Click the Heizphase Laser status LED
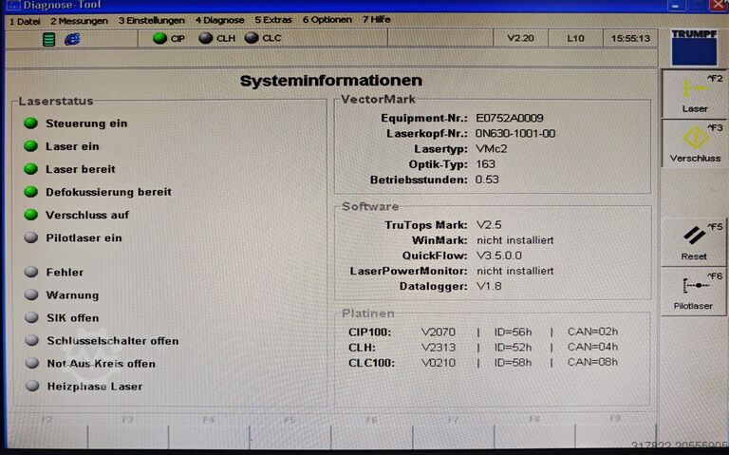 [x=32, y=386]
